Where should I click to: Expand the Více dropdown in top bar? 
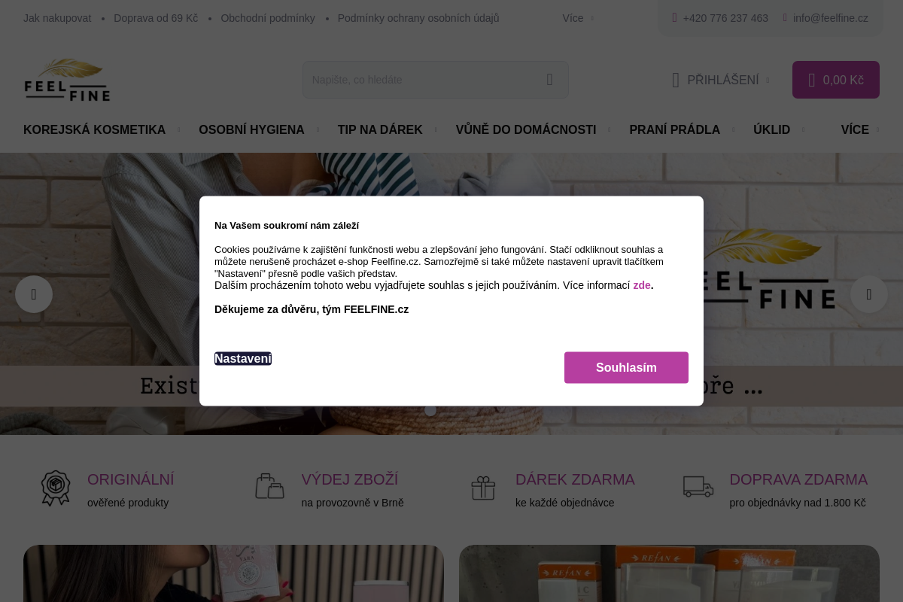click(x=578, y=18)
